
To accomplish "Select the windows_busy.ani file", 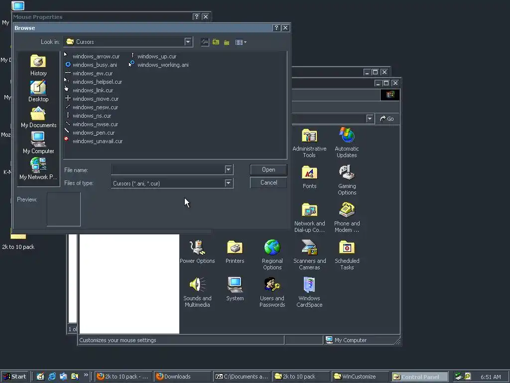I will 91,65.
